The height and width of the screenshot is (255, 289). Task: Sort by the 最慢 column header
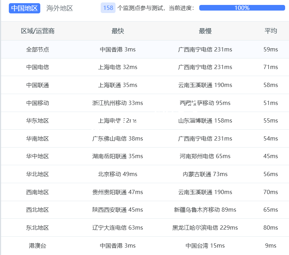[205, 31]
